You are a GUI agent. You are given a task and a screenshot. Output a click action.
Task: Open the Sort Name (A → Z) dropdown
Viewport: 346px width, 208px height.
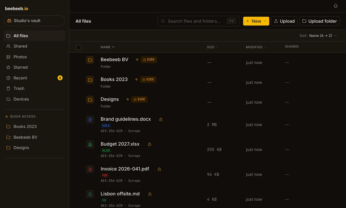(x=318, y=36)
